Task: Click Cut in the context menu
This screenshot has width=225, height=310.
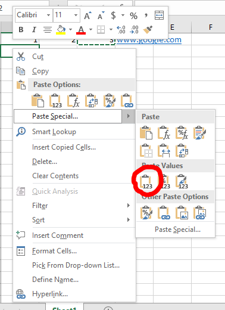Action: pyautogui.click(x=37, y=57)
